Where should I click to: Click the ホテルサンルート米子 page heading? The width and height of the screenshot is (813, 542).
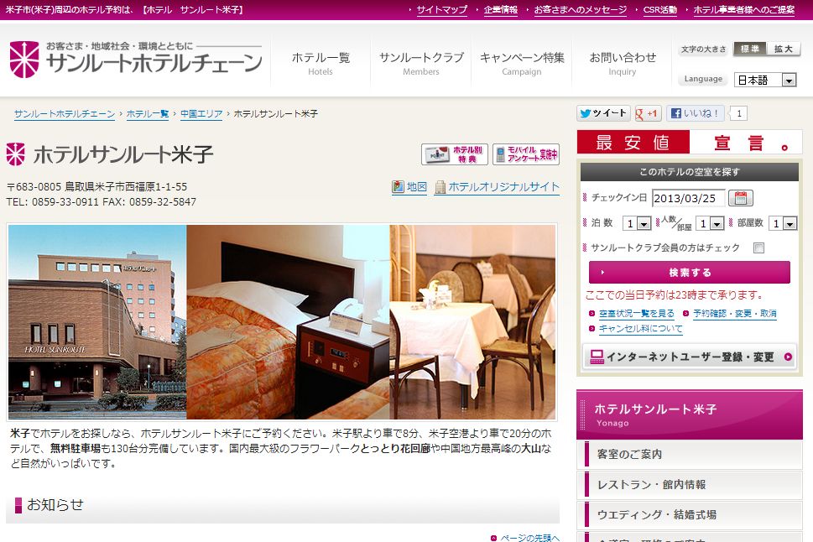123,154
